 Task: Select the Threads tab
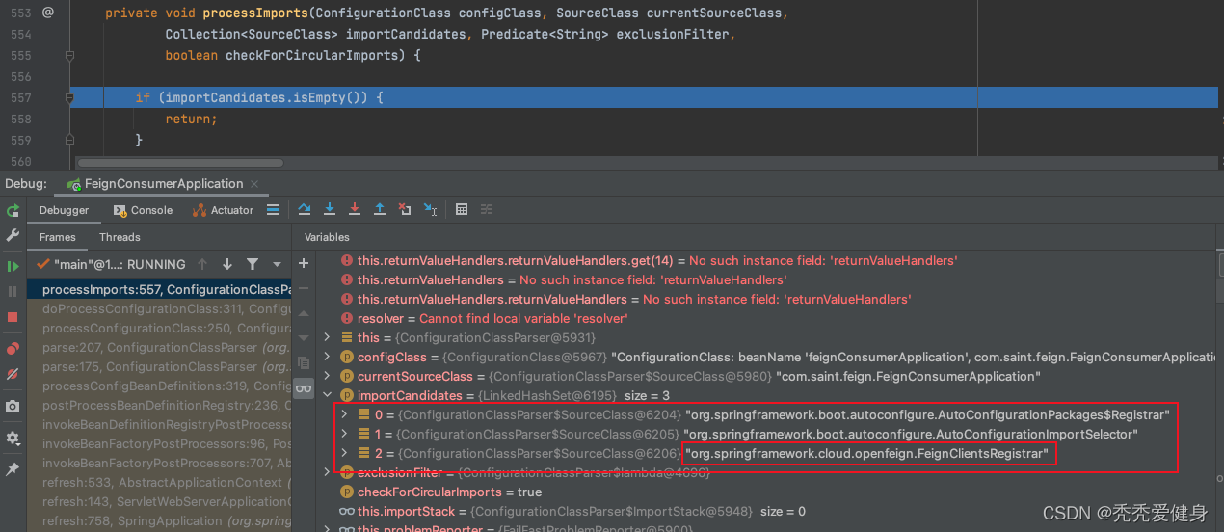[120, 237]
